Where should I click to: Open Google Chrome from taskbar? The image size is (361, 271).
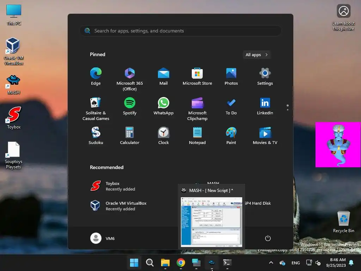pyautogui.click(x=181, y=263)
